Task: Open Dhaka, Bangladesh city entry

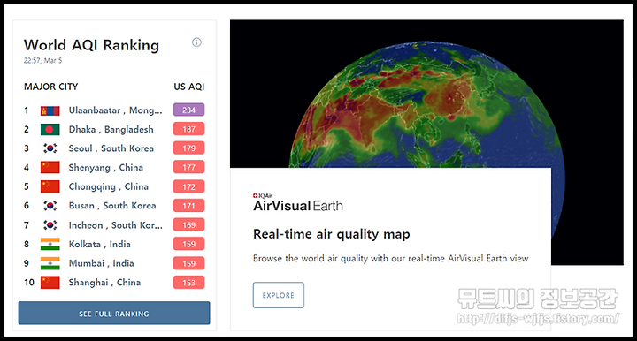Action: pyautogui.click(x=111, y=129)
